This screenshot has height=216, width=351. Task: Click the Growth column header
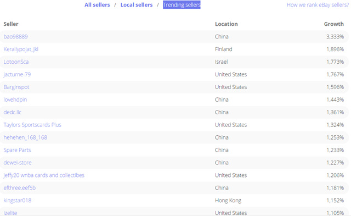click(334, 24)
